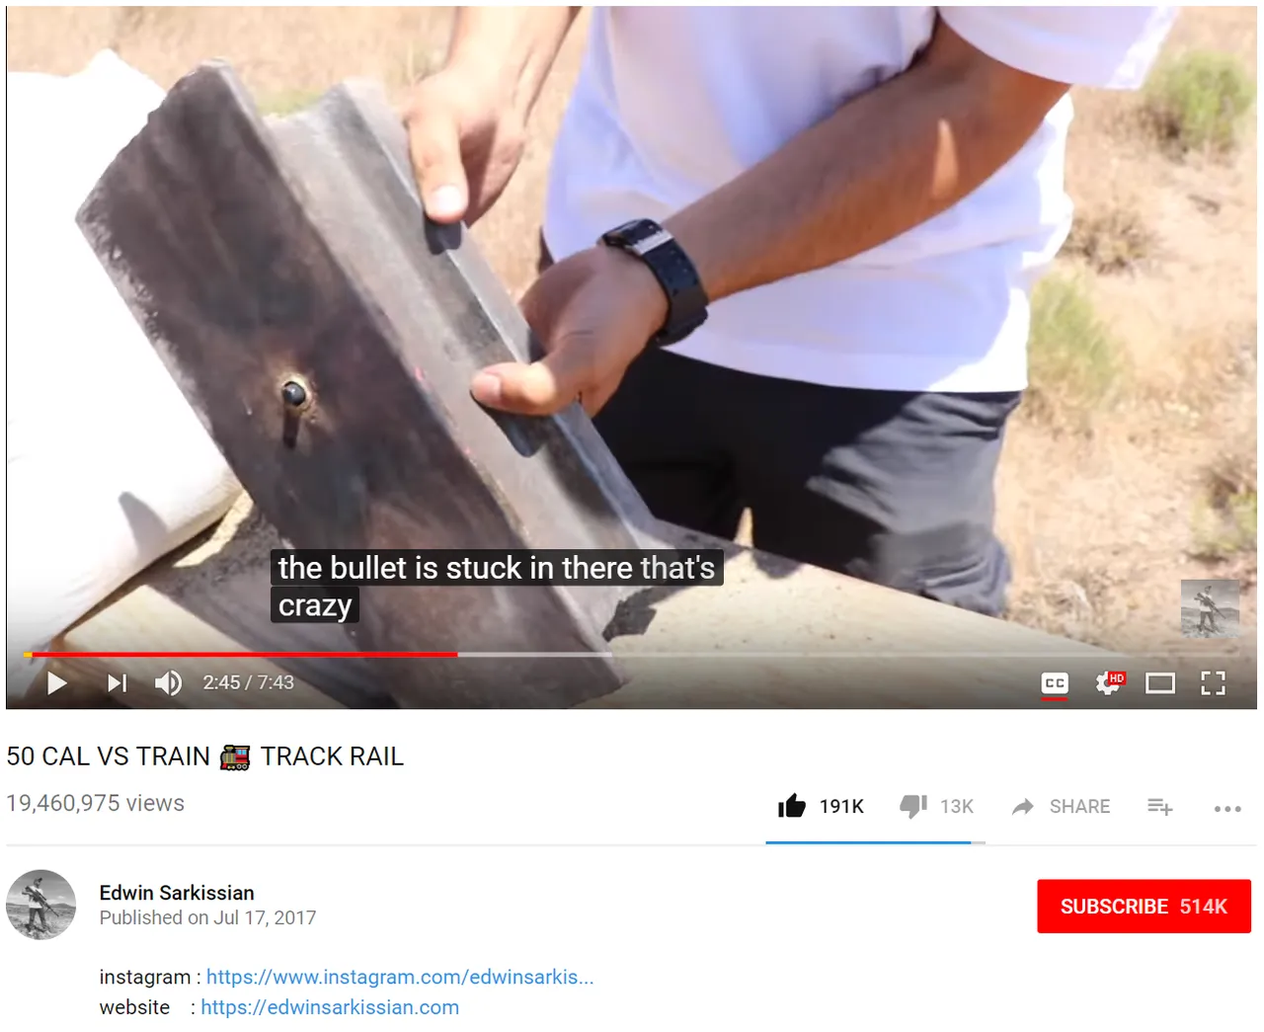The height and width of the screenshot is (1032, 1264).
Task: Like the video with thumbs up
Action: pos(821,806)
